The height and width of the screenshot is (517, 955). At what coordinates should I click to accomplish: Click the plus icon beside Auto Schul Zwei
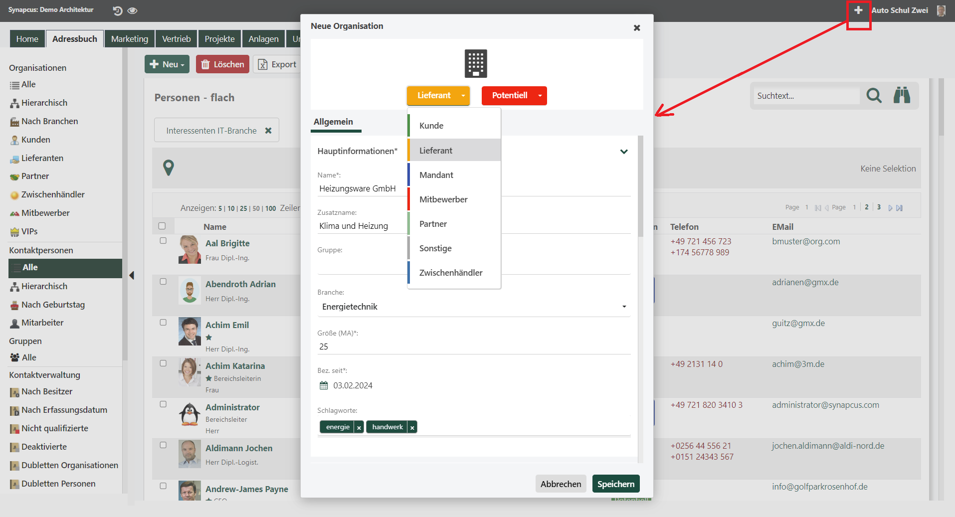(858, 10)
